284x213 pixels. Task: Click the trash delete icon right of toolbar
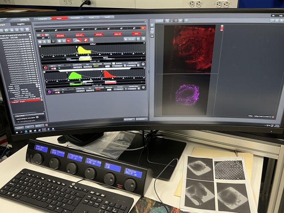coord(142,39)
